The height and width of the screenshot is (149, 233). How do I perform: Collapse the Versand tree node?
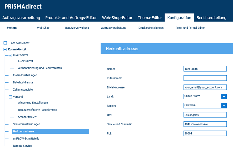click(10, 97)
